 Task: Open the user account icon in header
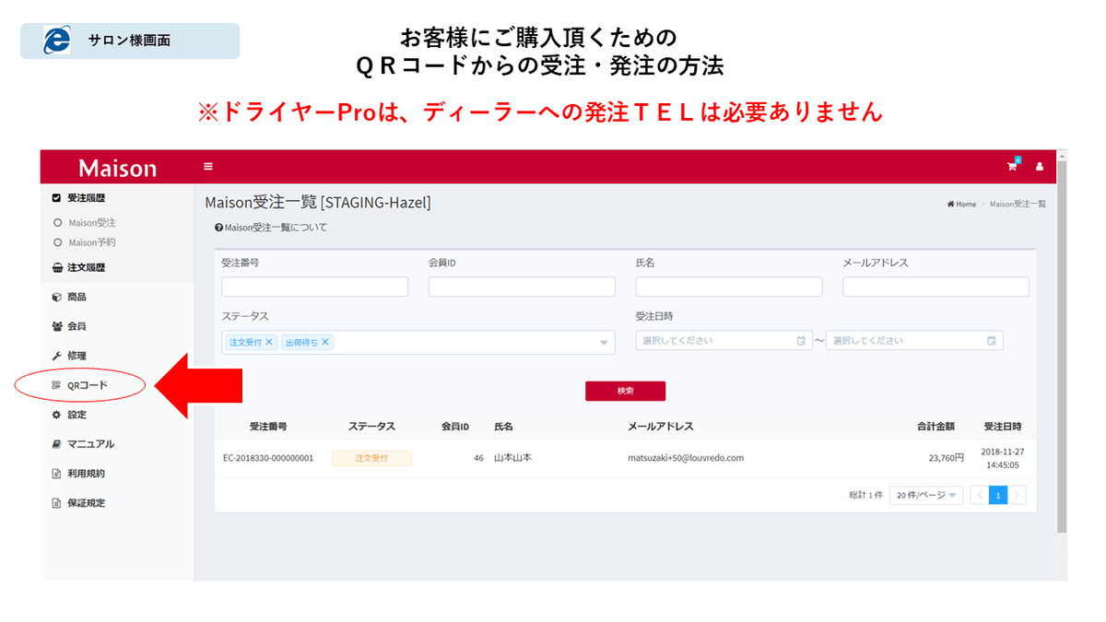[x=1040, y=167]
